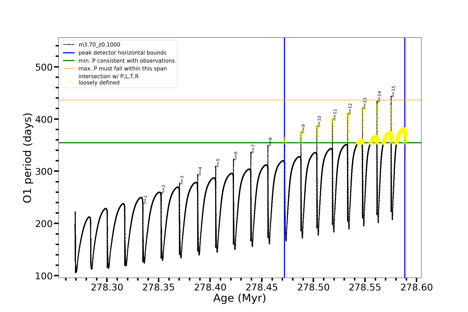Click the 'O1 period (days)' y-axis label
Viewport: 468px width, 312px height.
[x=27, y=158]
